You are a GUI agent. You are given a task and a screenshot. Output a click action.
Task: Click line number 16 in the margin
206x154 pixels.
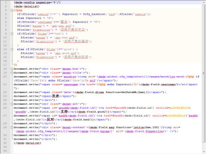pyautogui.click(x=5, y=61)
